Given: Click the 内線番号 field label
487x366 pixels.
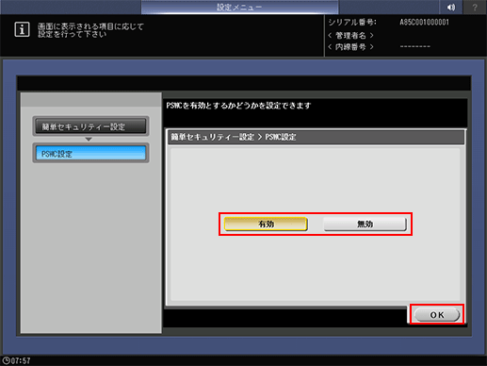Looking at the screenshot, I should coord(350,47).
